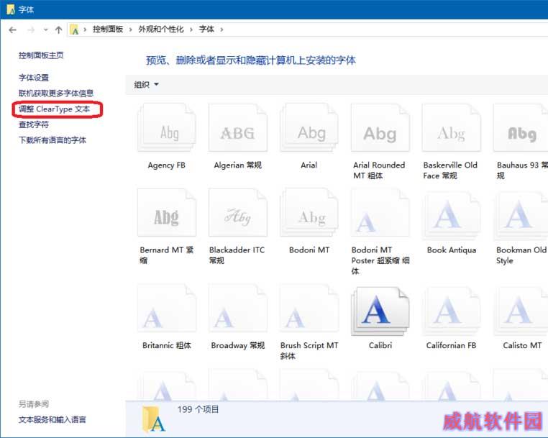
Task: Select Bodoni MT Poster font icon
Action: pyautogui.click(x=380, y=212)
